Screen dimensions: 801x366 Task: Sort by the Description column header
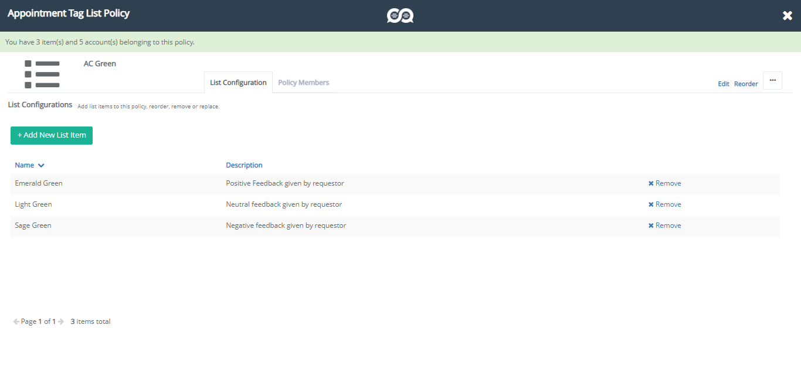[244, 165]
